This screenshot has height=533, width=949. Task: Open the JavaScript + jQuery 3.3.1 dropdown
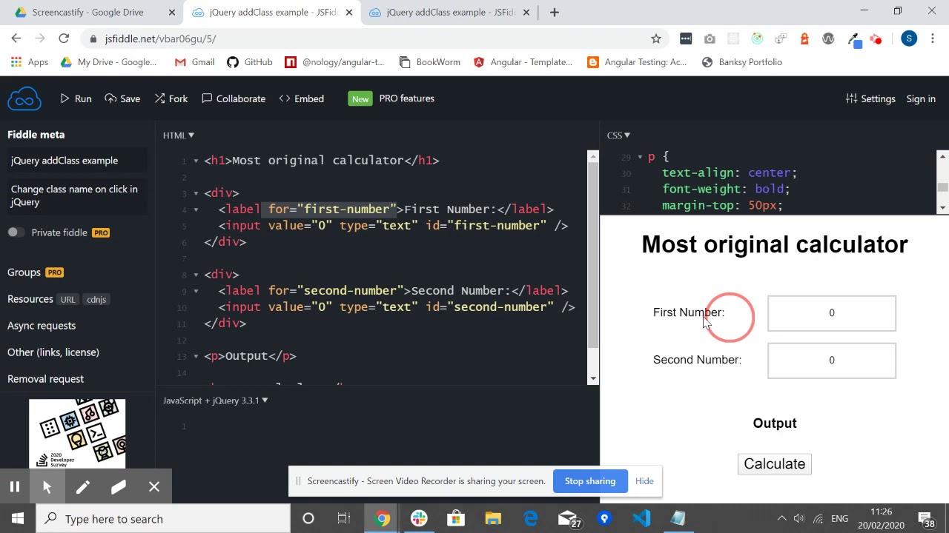pos(216,400)
